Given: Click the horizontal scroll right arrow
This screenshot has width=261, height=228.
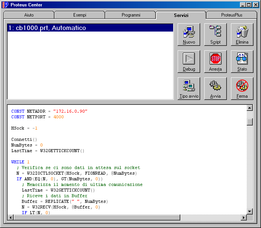Looking at the screenshot, I should pos(244,217).
